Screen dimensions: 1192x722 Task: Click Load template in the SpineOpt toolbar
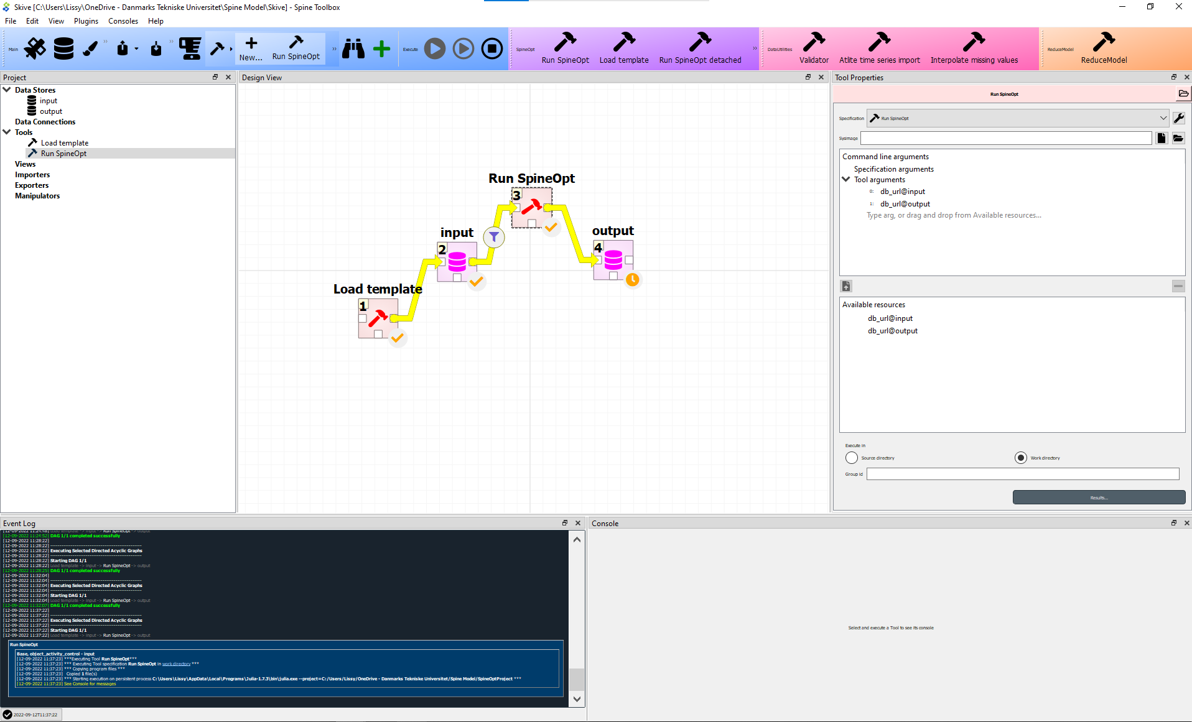[x=624, y=49]
